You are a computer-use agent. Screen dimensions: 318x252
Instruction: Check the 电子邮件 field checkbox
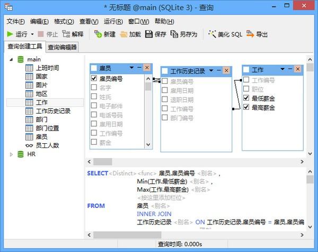(x=94, y=106)
